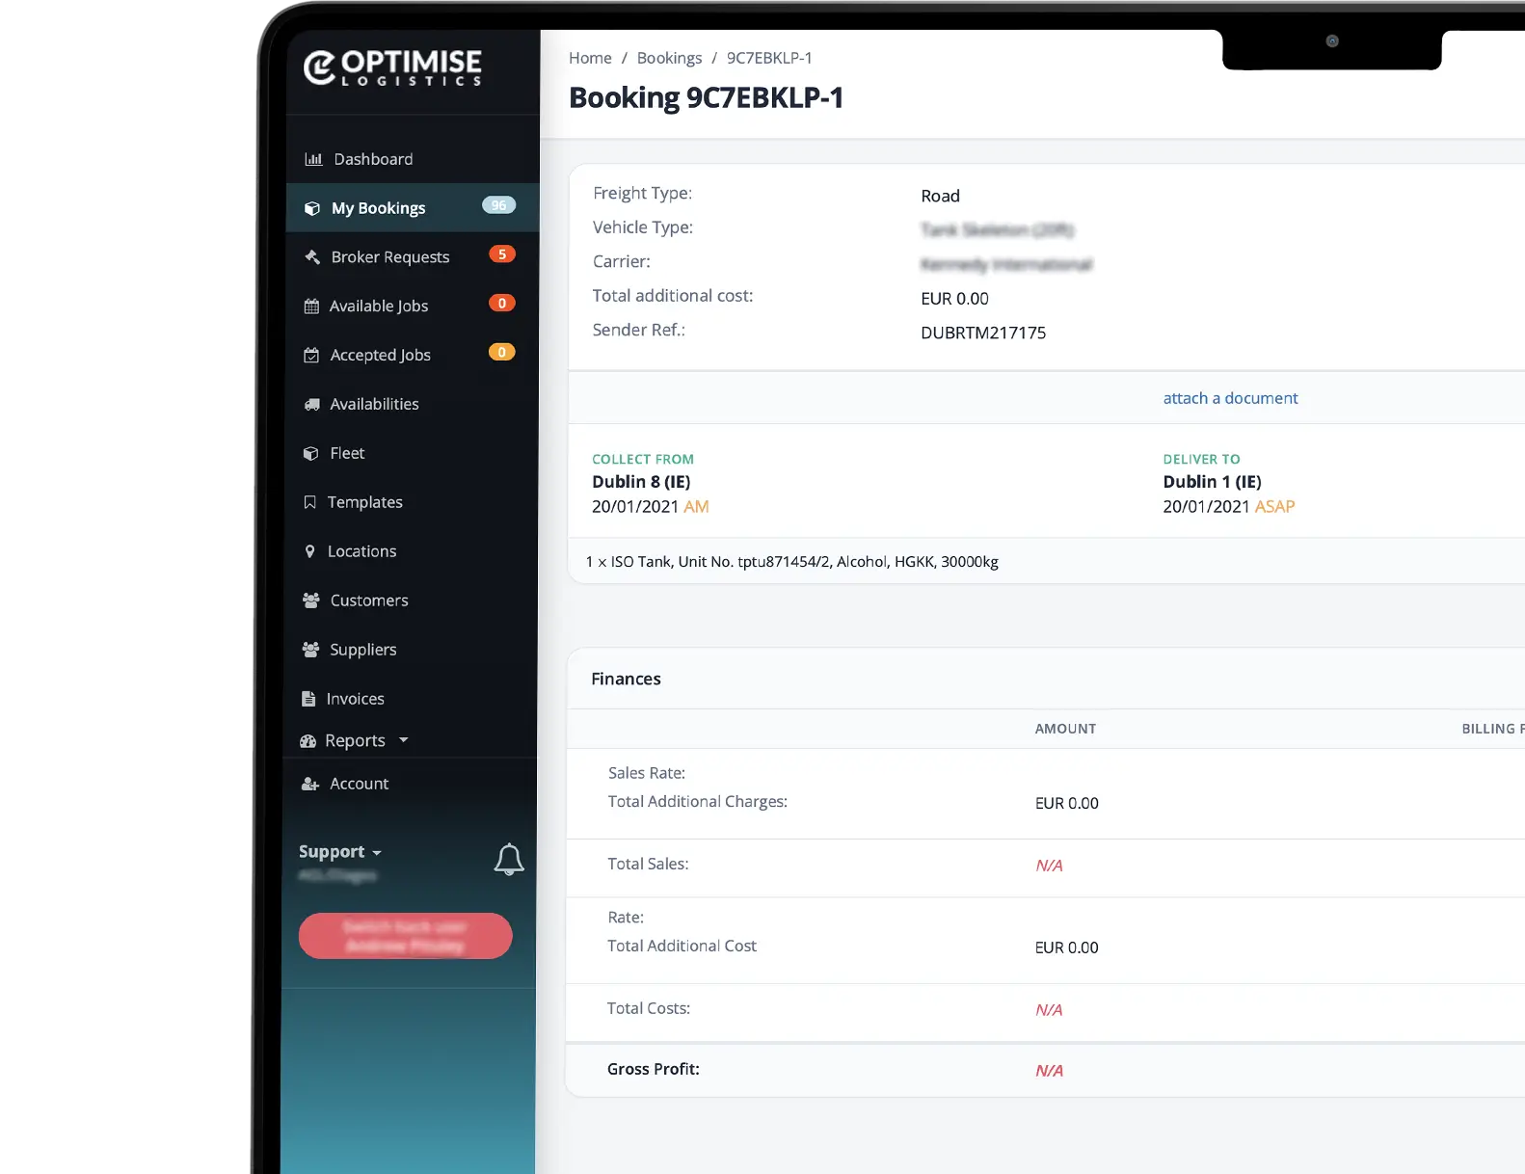Click the ISO Tank cargo description line
The height and width of the screenshot is (1174, 1525).
pos(792,562)
